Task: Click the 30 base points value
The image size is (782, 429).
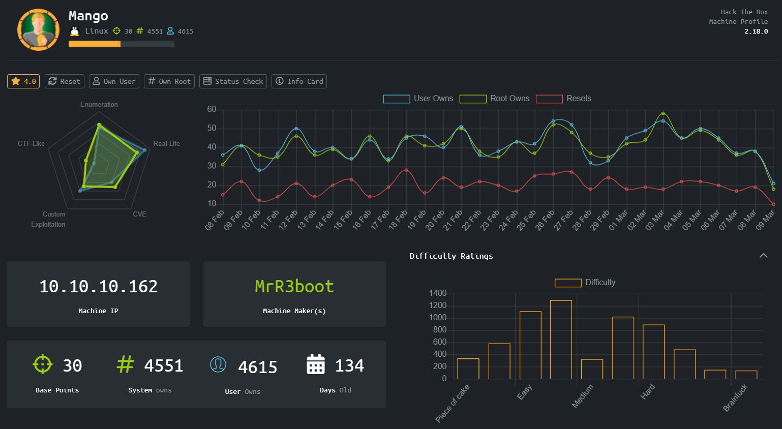Action: [72, 366]
